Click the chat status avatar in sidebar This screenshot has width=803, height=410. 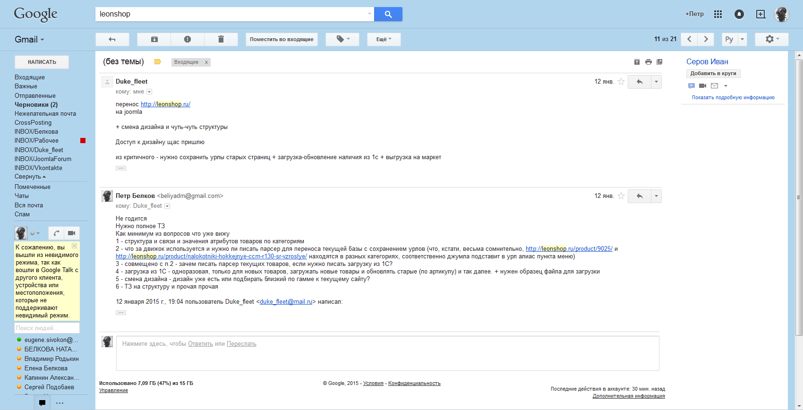(x=21, y=233)
